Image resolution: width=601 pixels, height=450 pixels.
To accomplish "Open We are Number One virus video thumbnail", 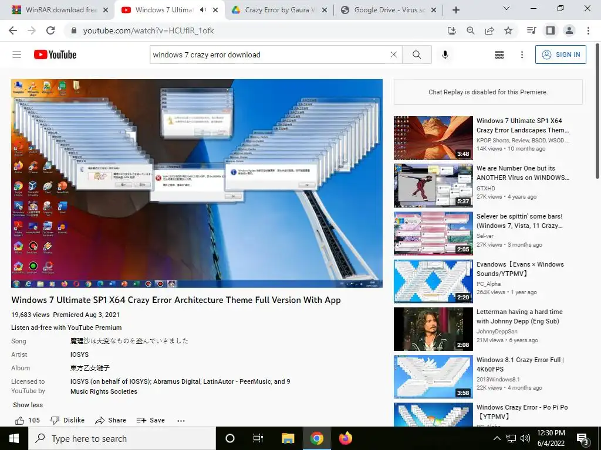I will (x=433, y=186).
